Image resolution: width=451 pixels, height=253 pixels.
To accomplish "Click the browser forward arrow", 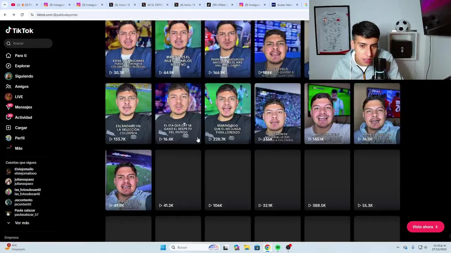I will coord(13,15).
